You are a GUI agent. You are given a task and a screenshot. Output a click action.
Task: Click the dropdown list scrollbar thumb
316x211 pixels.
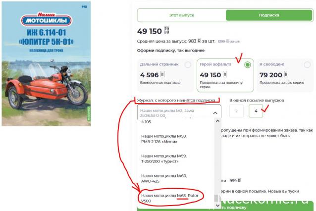point(216,198)
